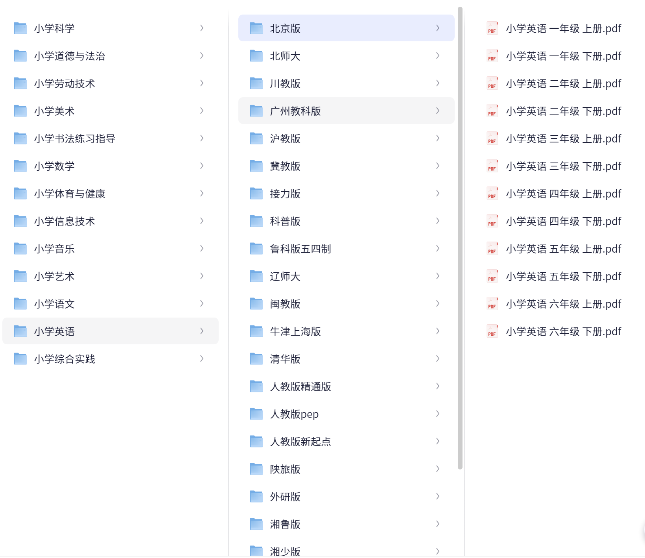
Task: Open the 陕旅版 folder
Action: (346, 469)
